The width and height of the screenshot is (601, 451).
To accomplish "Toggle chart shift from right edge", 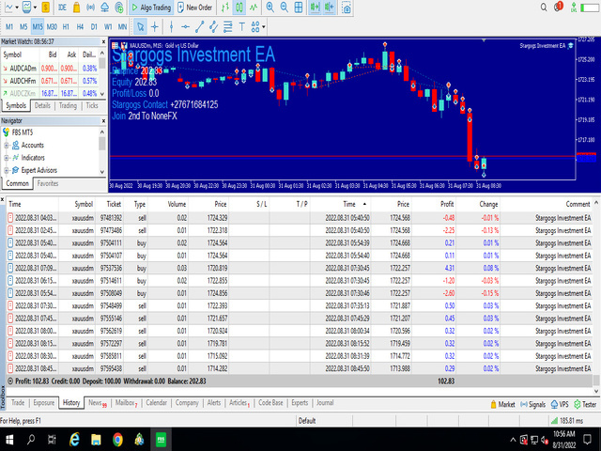I will (x=329, y=8).
